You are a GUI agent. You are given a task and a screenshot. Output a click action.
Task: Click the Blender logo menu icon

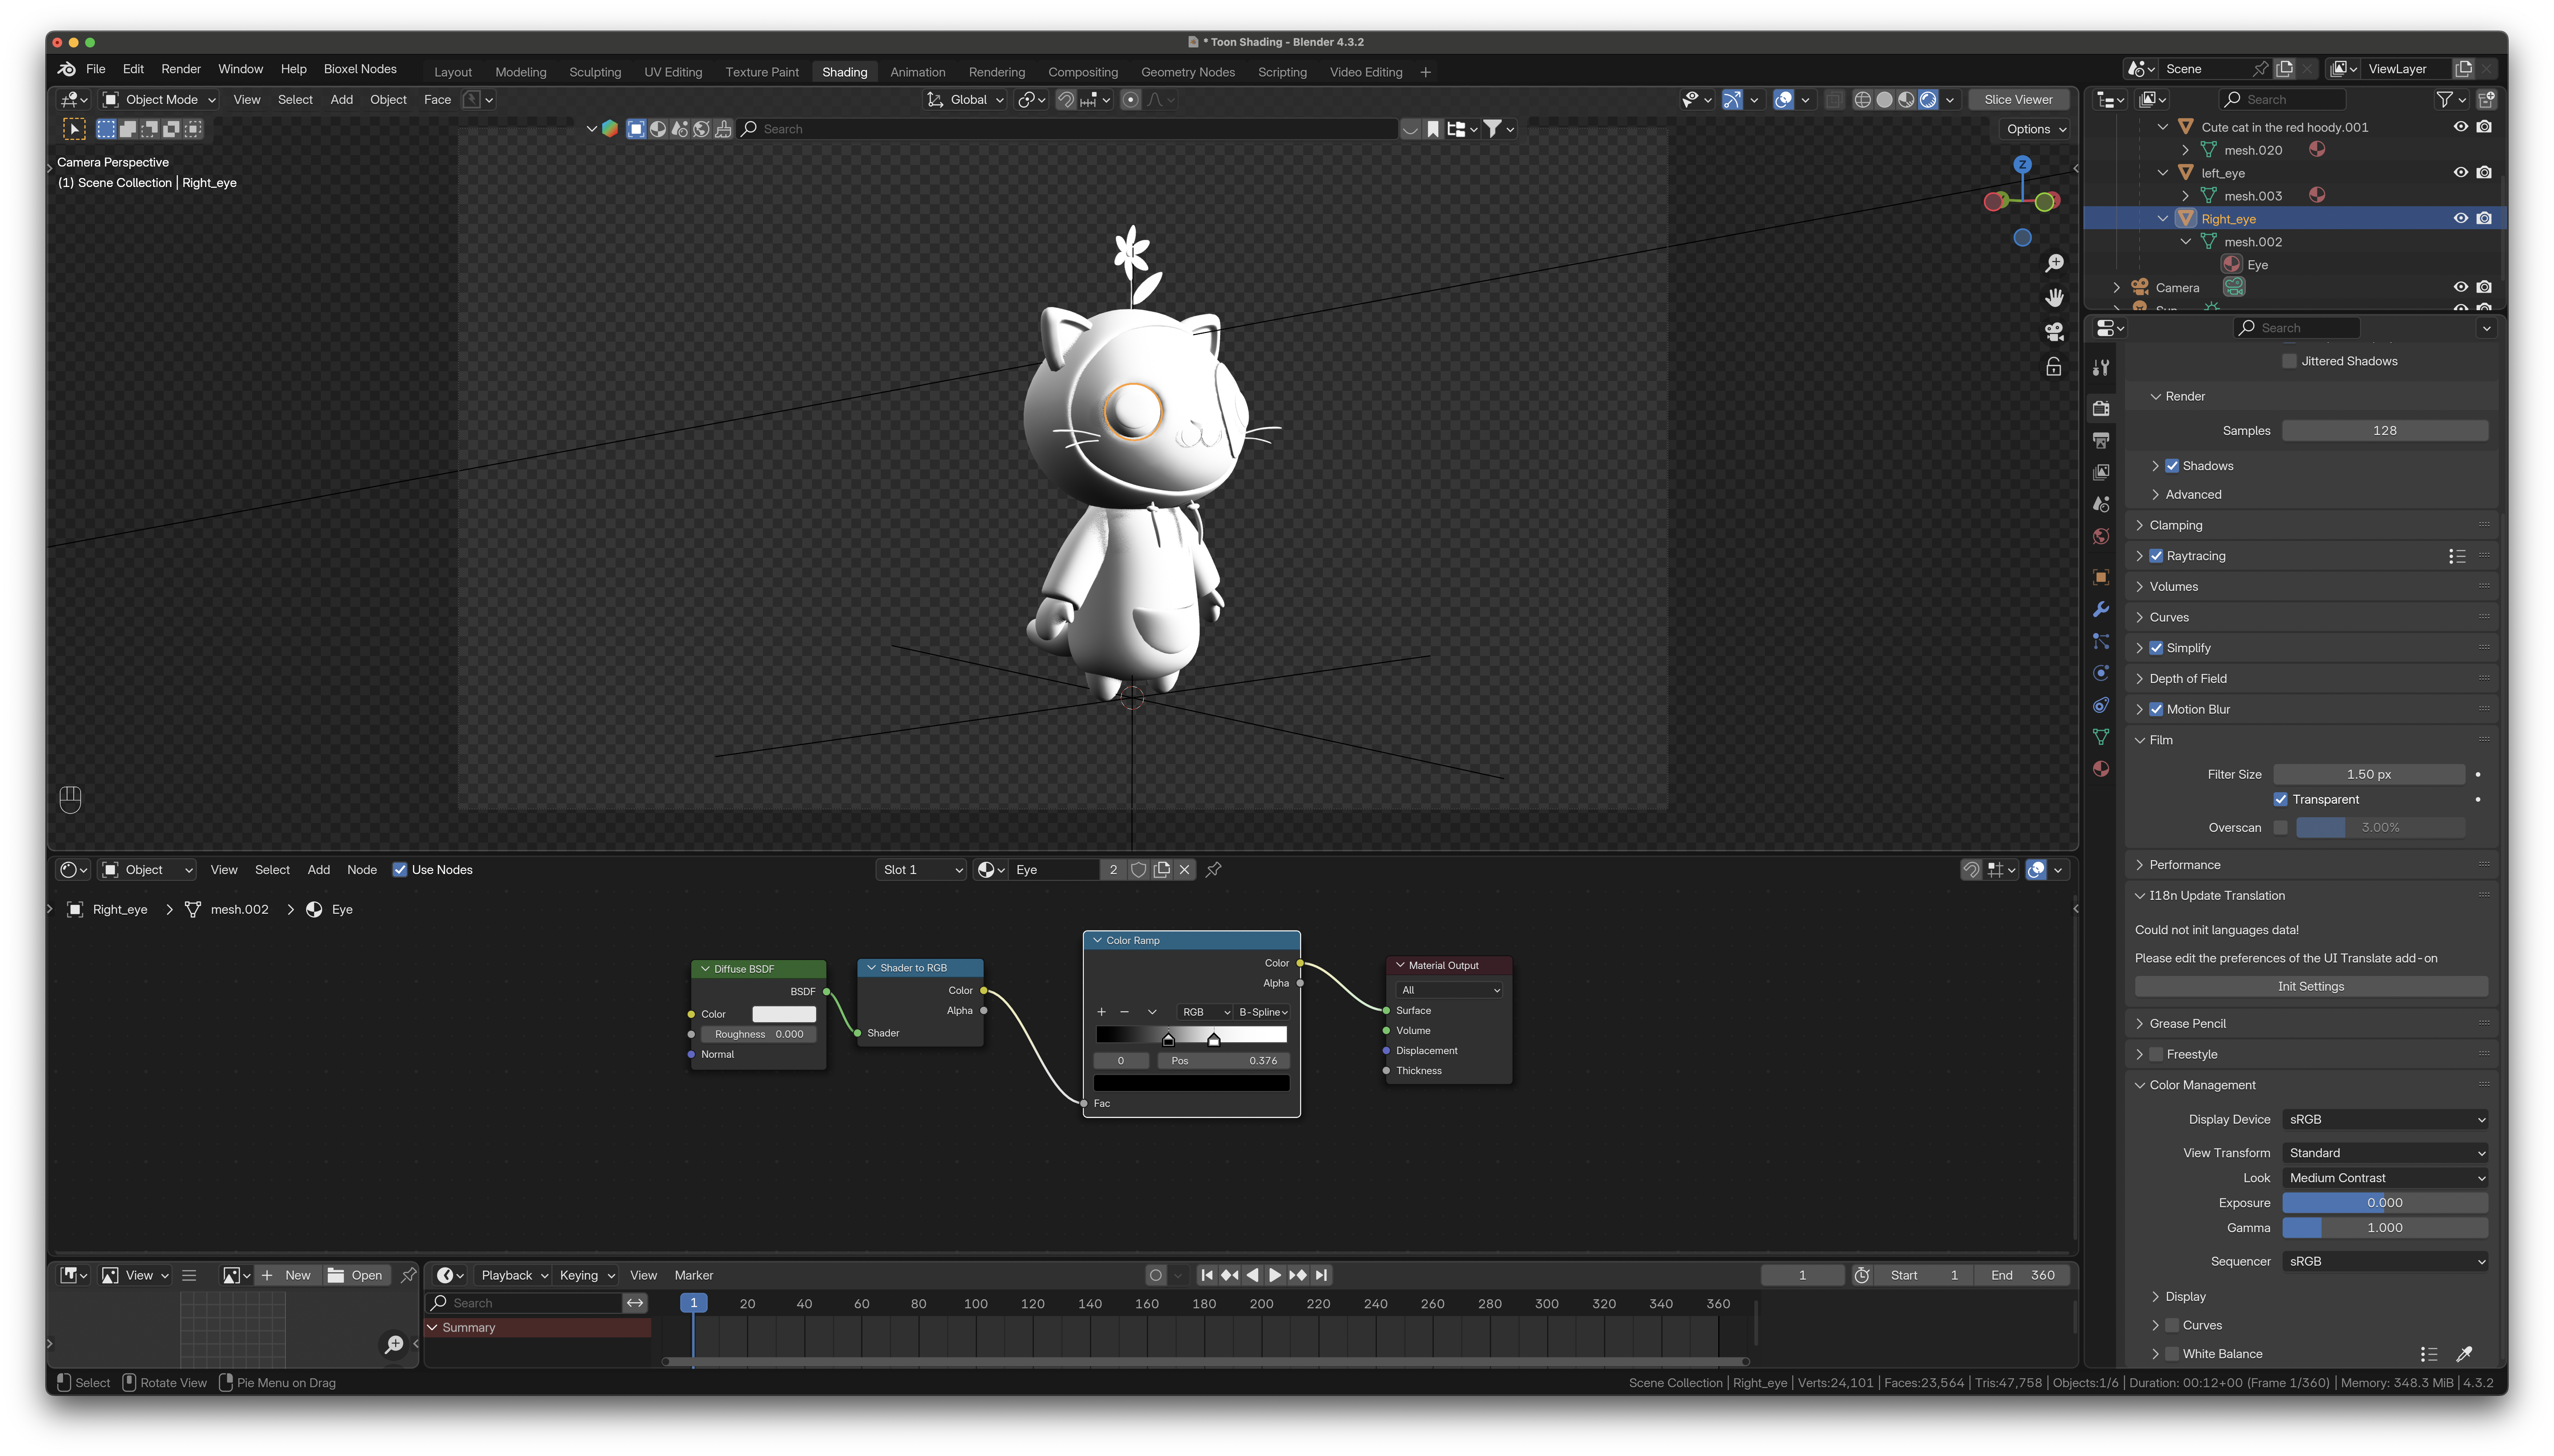67,69
